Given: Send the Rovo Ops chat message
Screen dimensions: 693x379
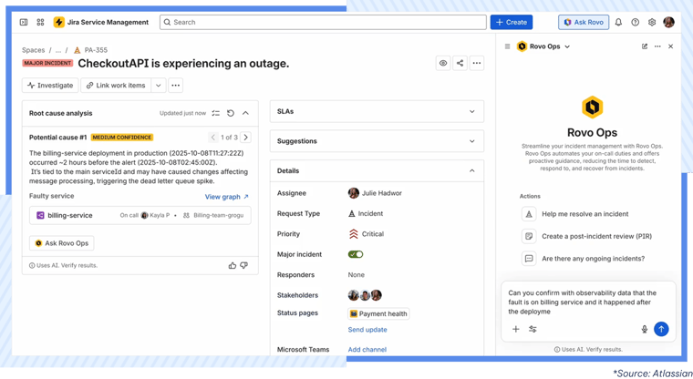Looking at the screenshot, I should click(661, 329).
